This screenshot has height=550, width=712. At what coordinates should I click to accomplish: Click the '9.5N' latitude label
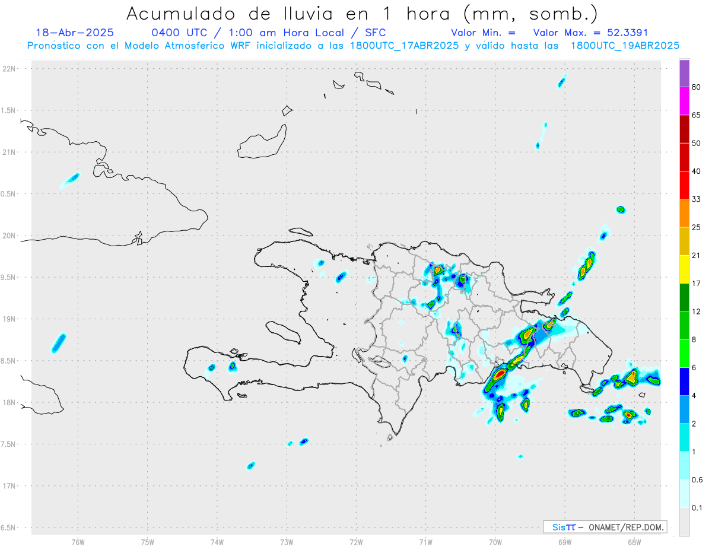[9, 278]
